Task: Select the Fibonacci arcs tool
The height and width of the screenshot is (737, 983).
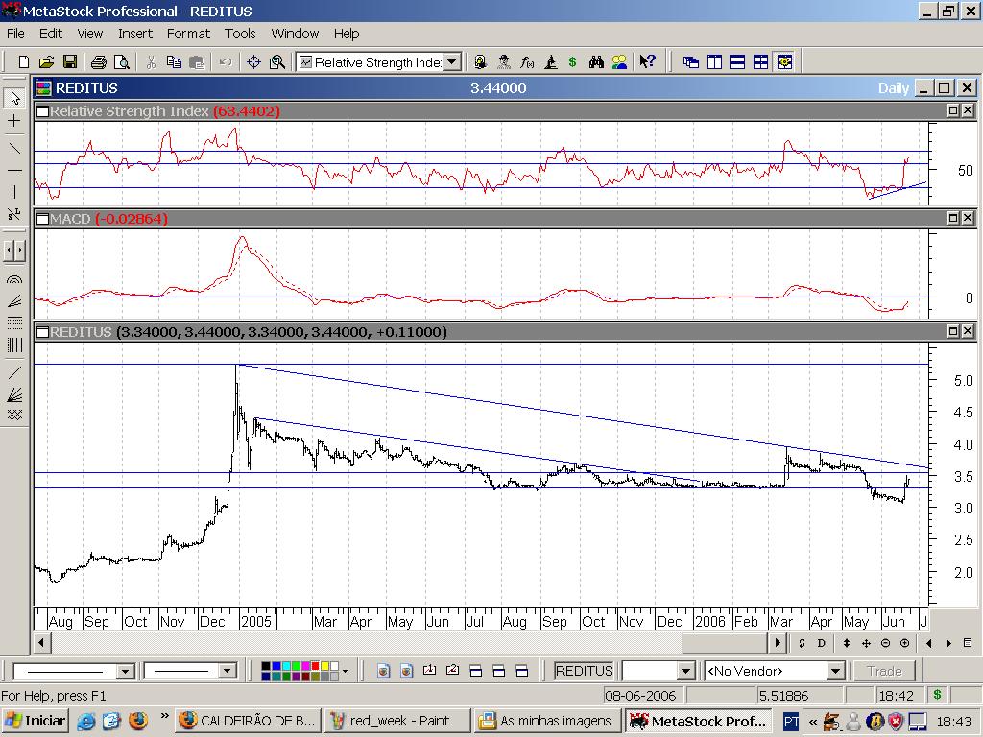Action: [14, 280]
